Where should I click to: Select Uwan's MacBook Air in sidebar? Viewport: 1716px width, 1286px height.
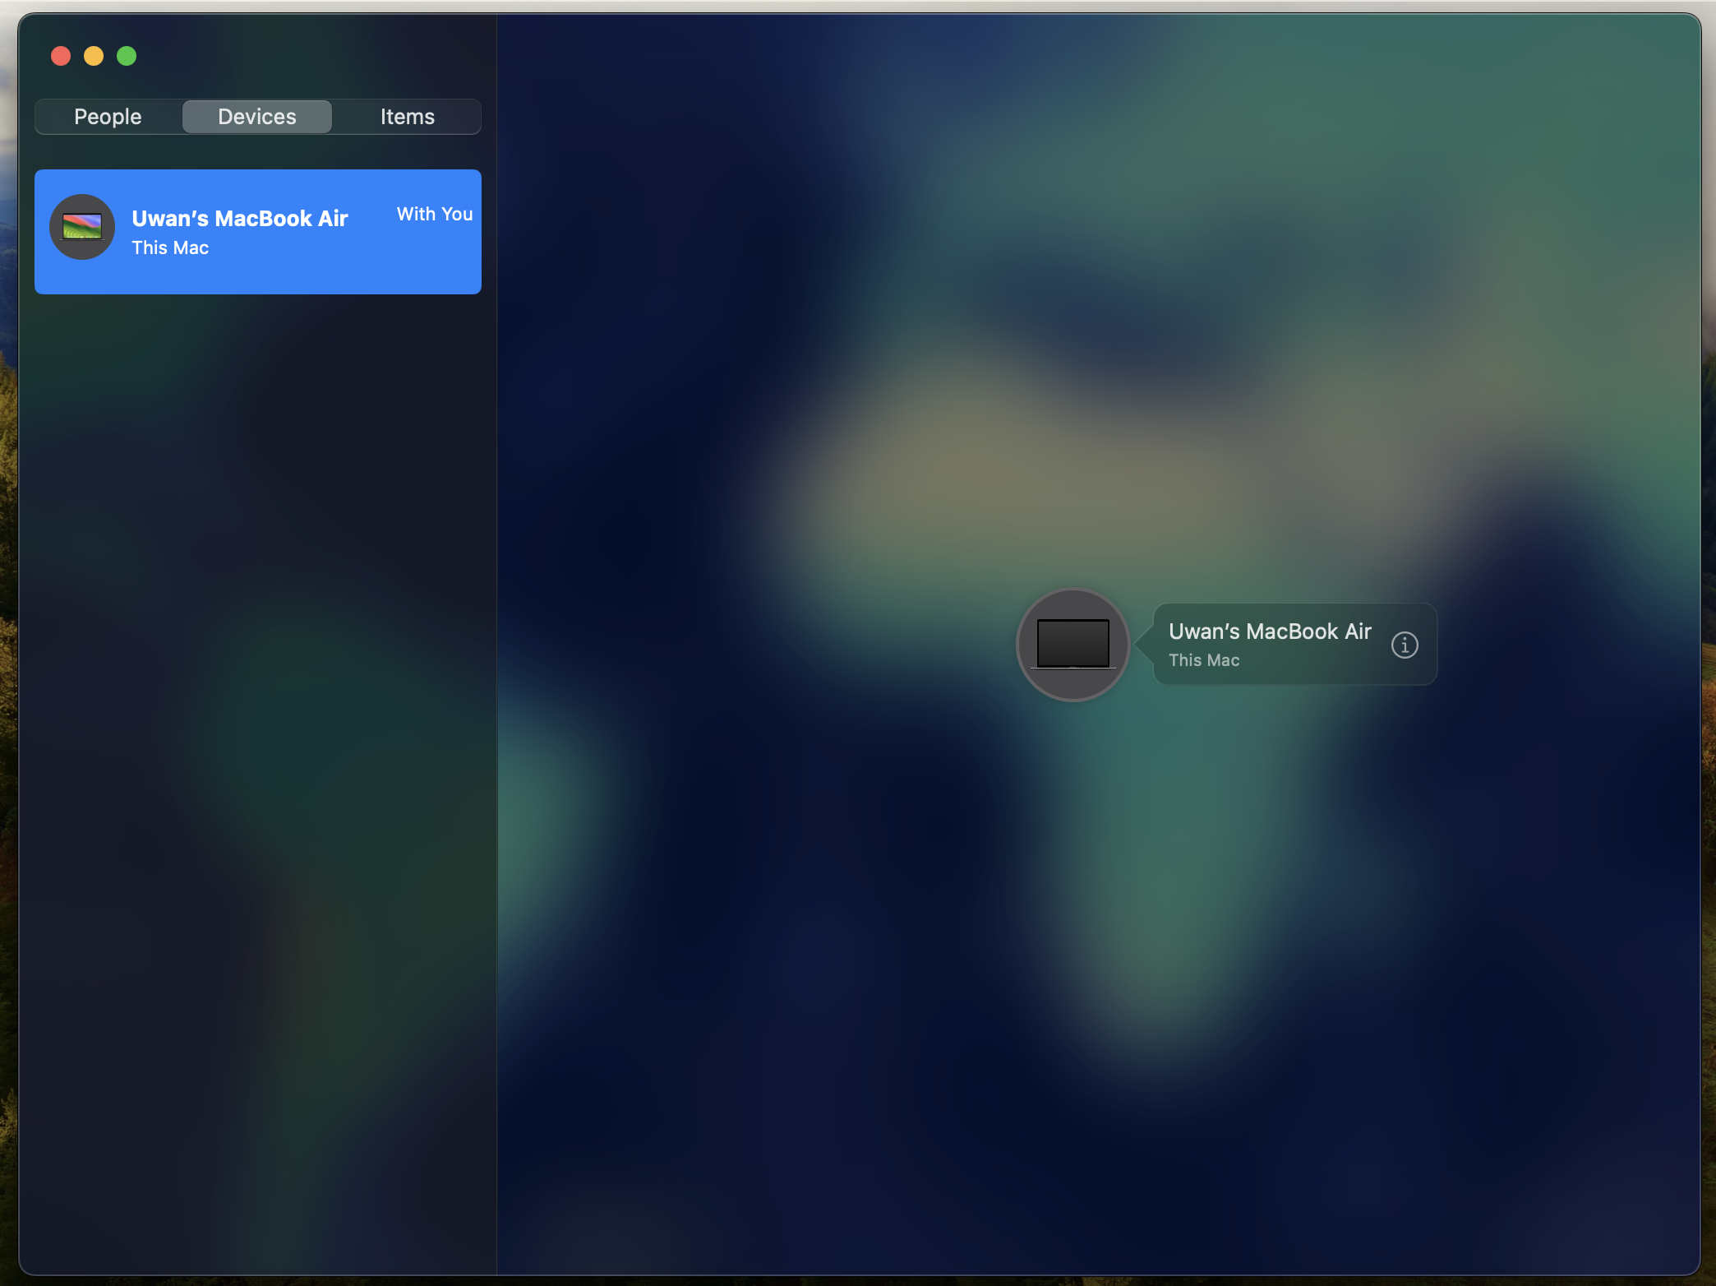(x=258, y=231)
